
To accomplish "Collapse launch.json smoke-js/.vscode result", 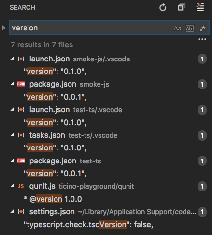I will point(12,59).
